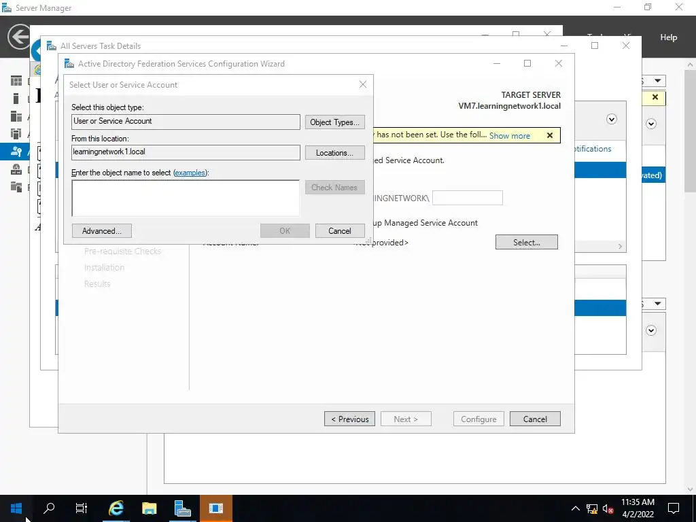Go back using Server Manager's back arrow

pyautogui.click(x=18, y=37)
